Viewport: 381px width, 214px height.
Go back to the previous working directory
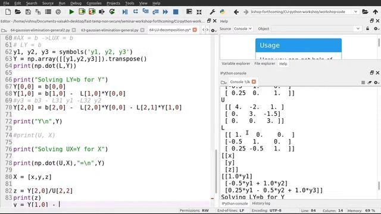[236, 12]
